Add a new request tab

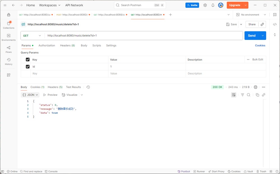171,15
